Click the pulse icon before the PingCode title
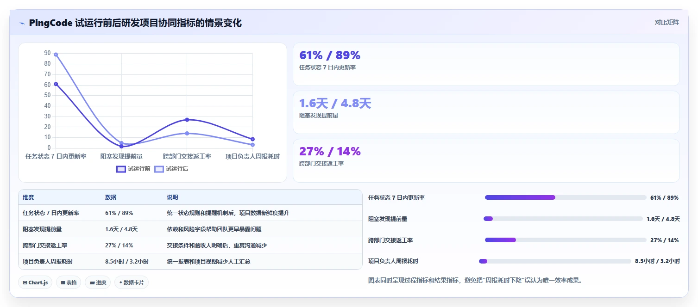The height and width of the screenshot is (307, 698). pos(22,23)
